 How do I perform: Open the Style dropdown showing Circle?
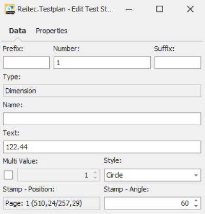(152, 175)
